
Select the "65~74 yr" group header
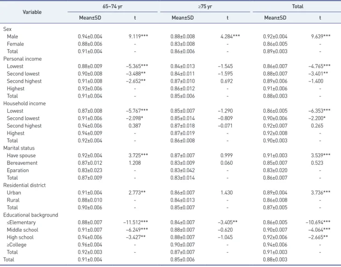coord(113,6)
